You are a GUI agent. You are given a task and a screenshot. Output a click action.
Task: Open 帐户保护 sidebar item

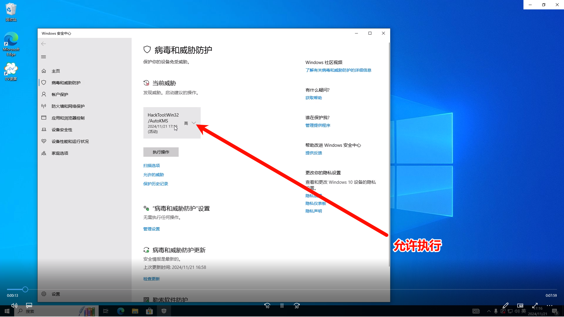pos(85,95)
